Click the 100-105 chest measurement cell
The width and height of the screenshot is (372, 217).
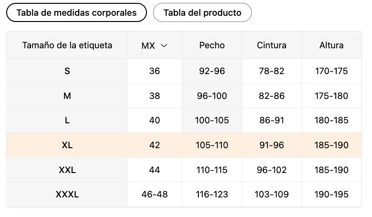click(212, 120)
